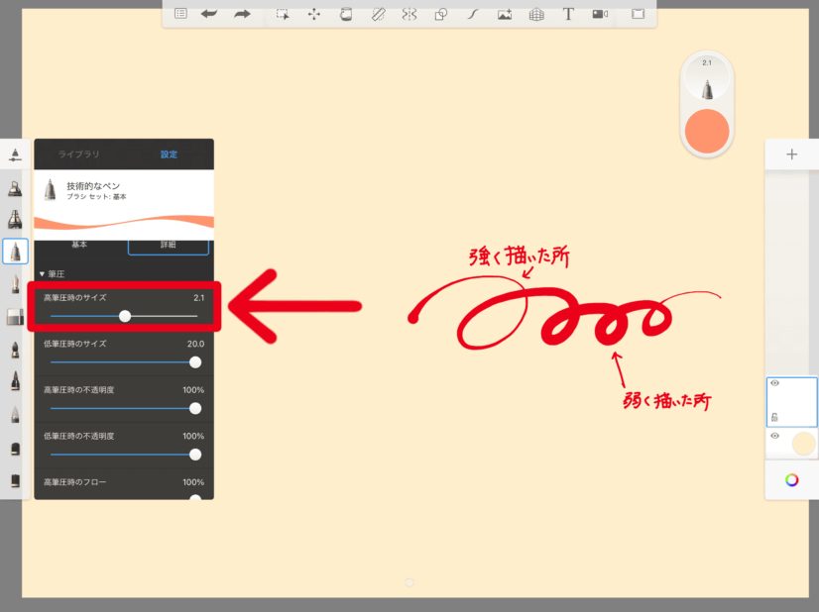Hide the background color layer
Image resolution: width=819 pixels, height=612 pixels.
[774, 436]
